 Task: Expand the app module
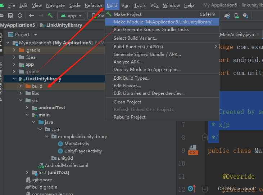point(14,65)
